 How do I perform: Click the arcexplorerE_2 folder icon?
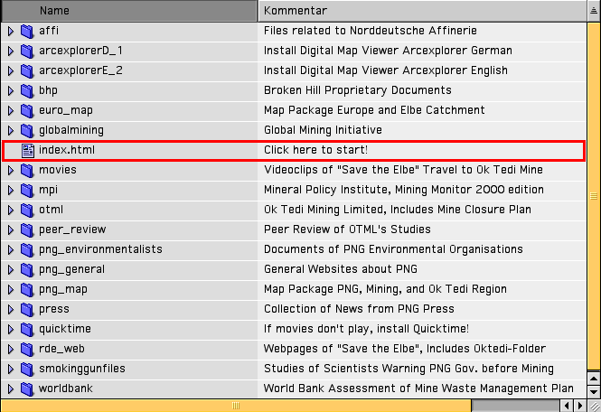pos(27,70)
